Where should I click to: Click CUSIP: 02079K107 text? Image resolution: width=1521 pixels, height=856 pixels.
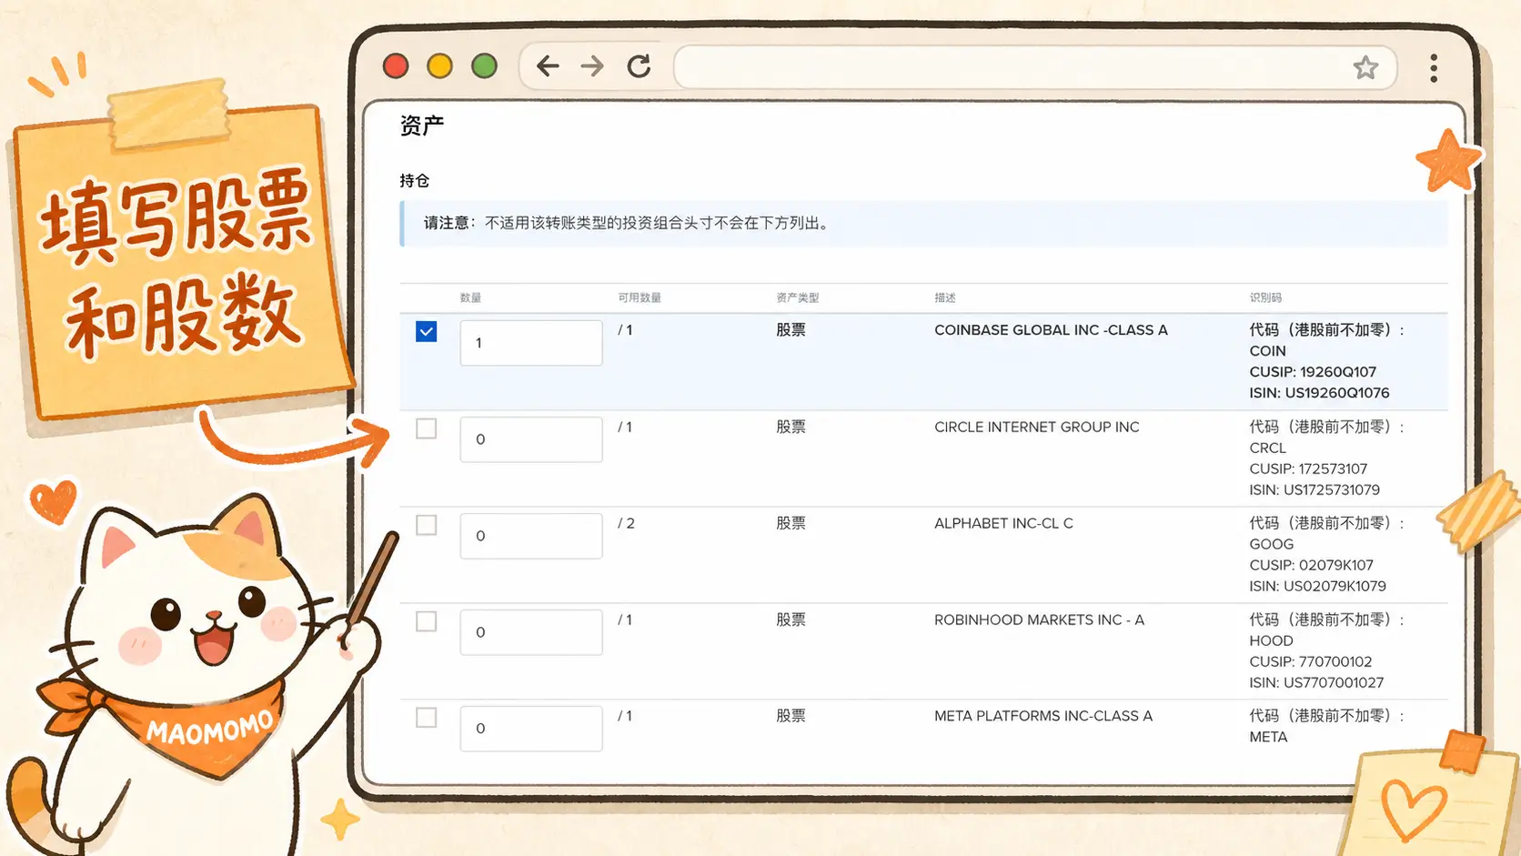[x=1311, y=565]
